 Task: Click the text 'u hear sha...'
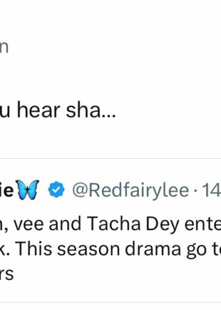pyautogui.click(x=58, y=111)
